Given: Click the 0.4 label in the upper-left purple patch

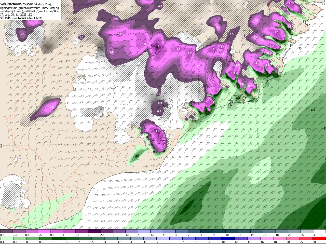Looking at the screenshot, I should (23, 34).
